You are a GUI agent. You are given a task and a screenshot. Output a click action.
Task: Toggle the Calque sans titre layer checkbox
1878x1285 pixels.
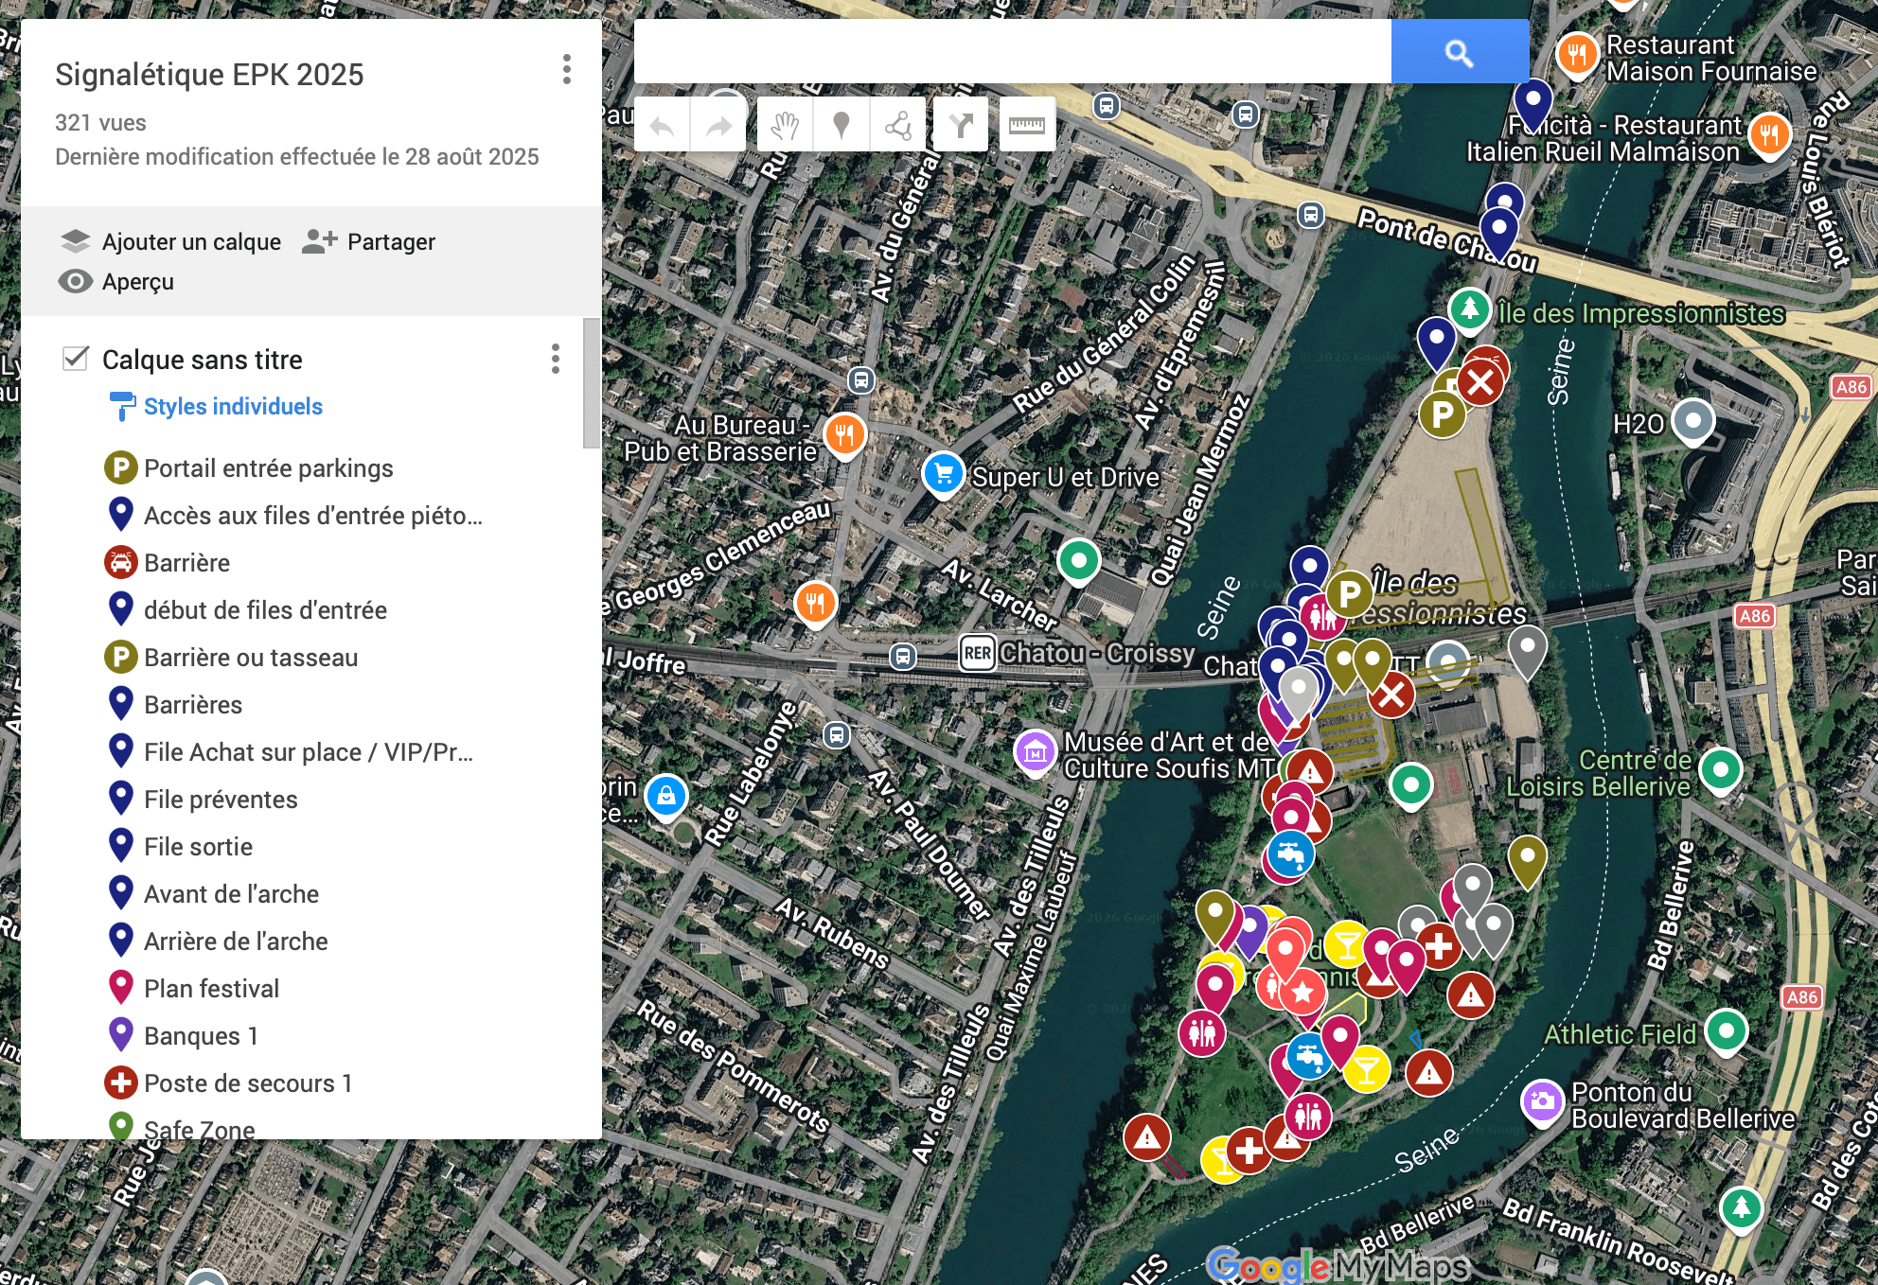click(x=76, y=359)
